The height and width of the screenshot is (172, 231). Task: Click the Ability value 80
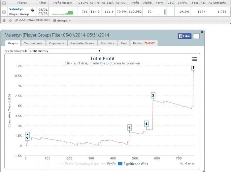(149, 12)
